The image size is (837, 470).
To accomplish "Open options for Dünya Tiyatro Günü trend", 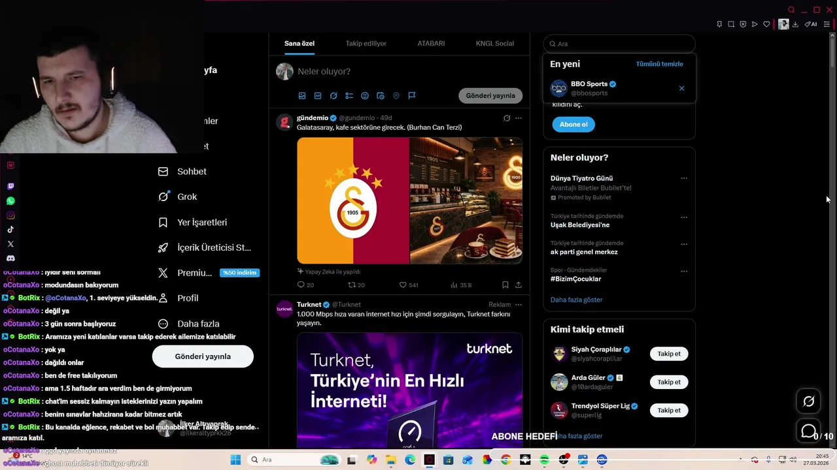I will (684, 178).
